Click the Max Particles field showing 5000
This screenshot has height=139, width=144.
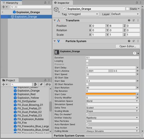pos(112,121)
